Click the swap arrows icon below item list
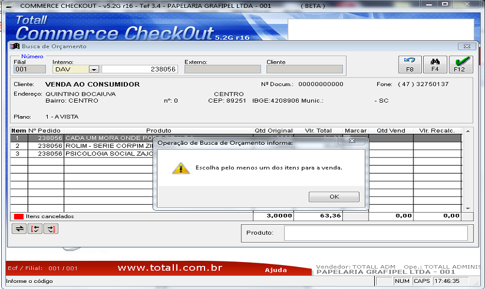485x289 pixels. click(18, 229)
